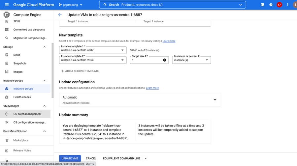Open Instances or percent 2 dropdown

click(x=191, y=60)
